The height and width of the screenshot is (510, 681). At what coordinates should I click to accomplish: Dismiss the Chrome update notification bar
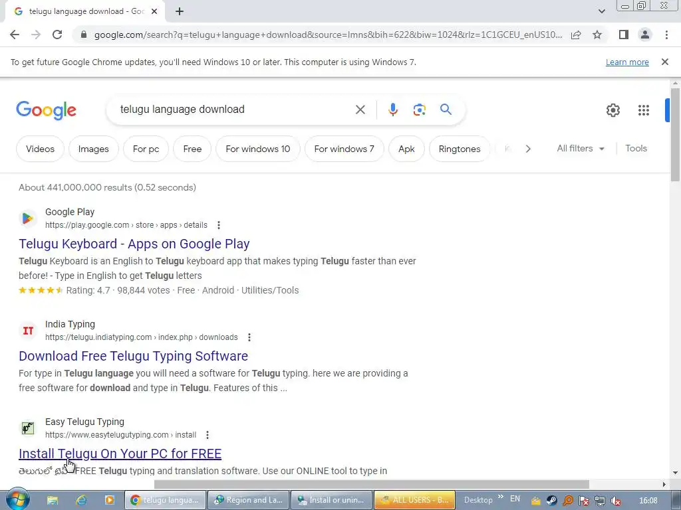665,62
